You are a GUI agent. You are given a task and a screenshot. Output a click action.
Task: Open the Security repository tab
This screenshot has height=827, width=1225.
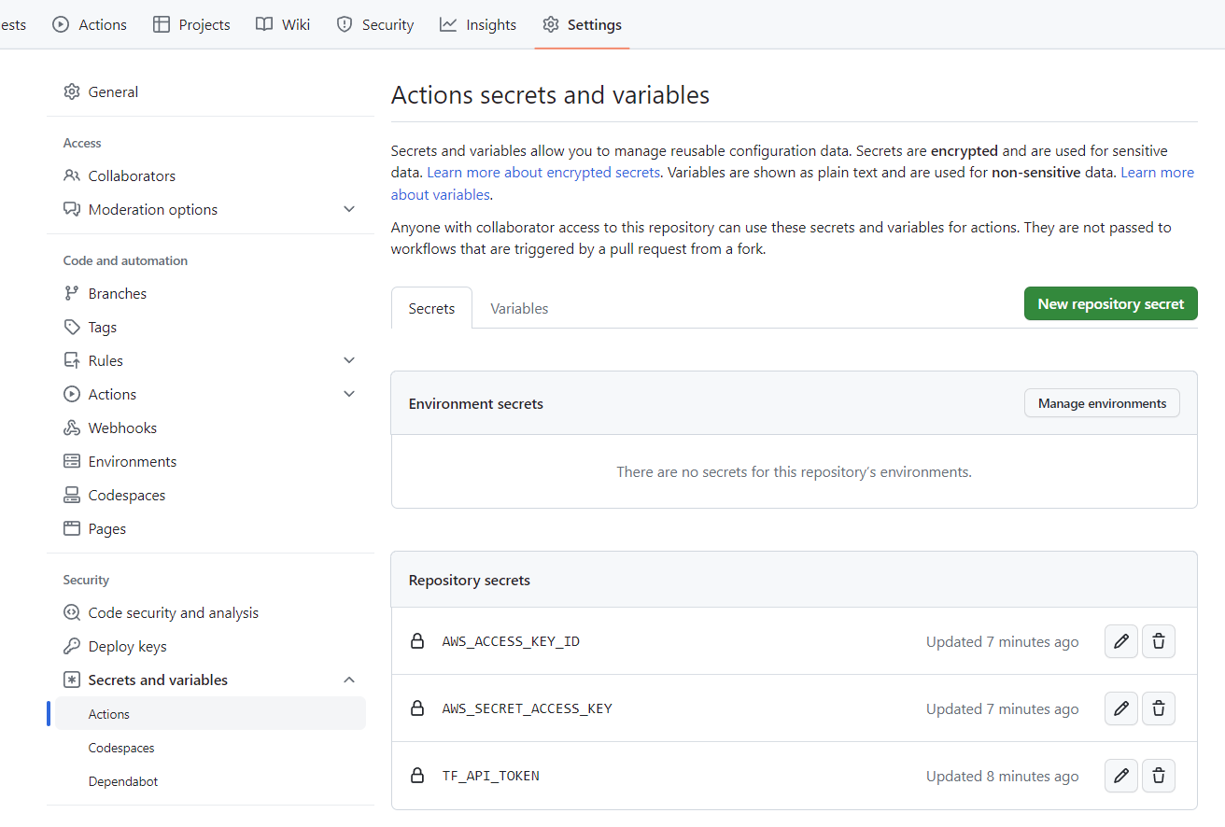click(x=375, y=25)
